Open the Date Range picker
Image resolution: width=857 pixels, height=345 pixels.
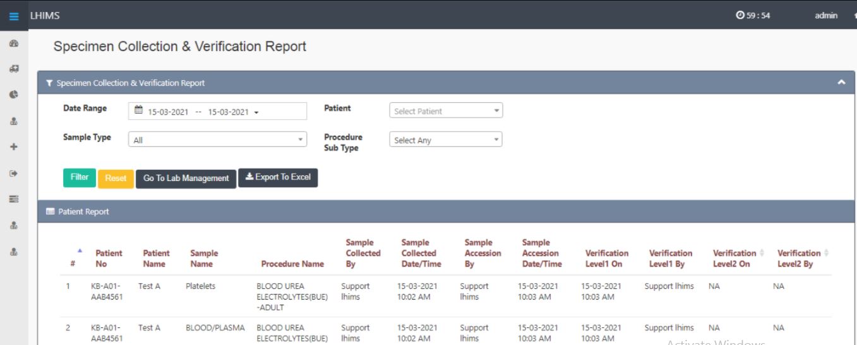point(217,112)
